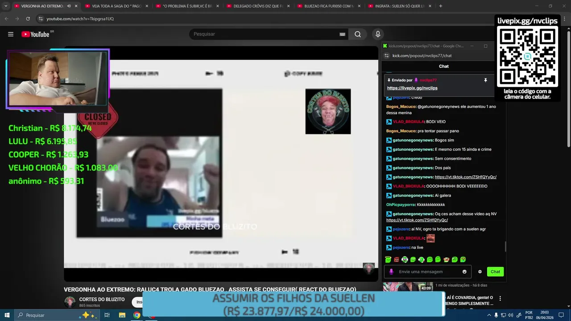The image size is (571, 321).
Task: Select the angry red emote in the emote bar
Action: click(397, 259)
